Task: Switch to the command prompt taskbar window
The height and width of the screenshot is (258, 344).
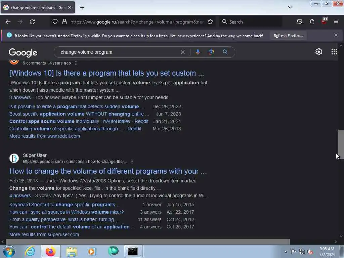Action: [x=133, y=251]
